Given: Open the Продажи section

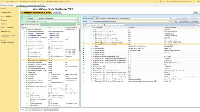Looking at the screenshot, I should click(4, 20).
